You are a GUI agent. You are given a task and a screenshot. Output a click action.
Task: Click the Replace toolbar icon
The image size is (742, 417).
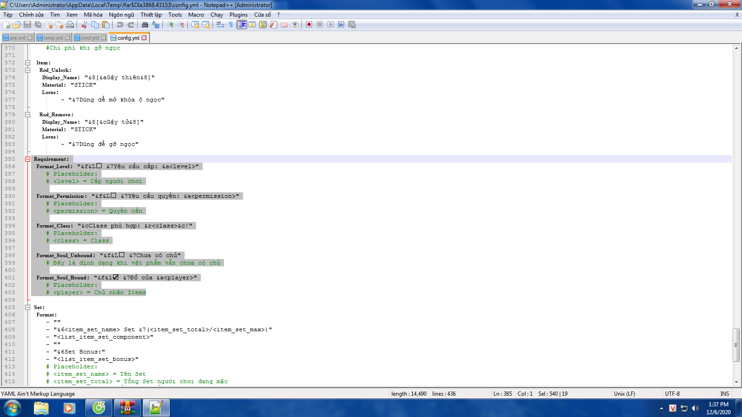pos(156,25)
